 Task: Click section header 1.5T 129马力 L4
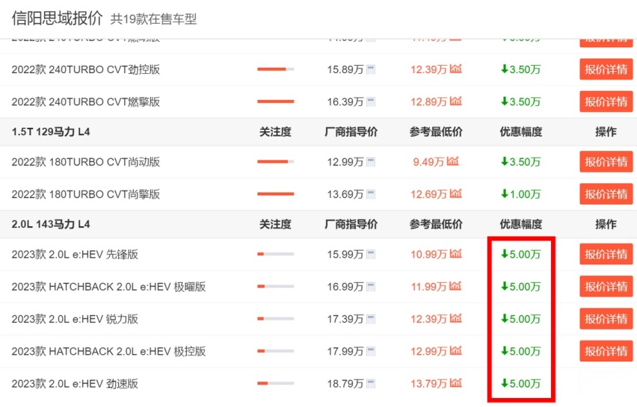[51, 132]
